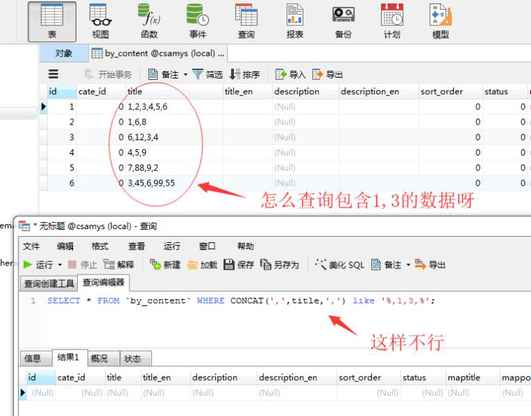The image size is (531, 416).
Task: Switch to 查询创建工具 tab
Action: [49, 284]
